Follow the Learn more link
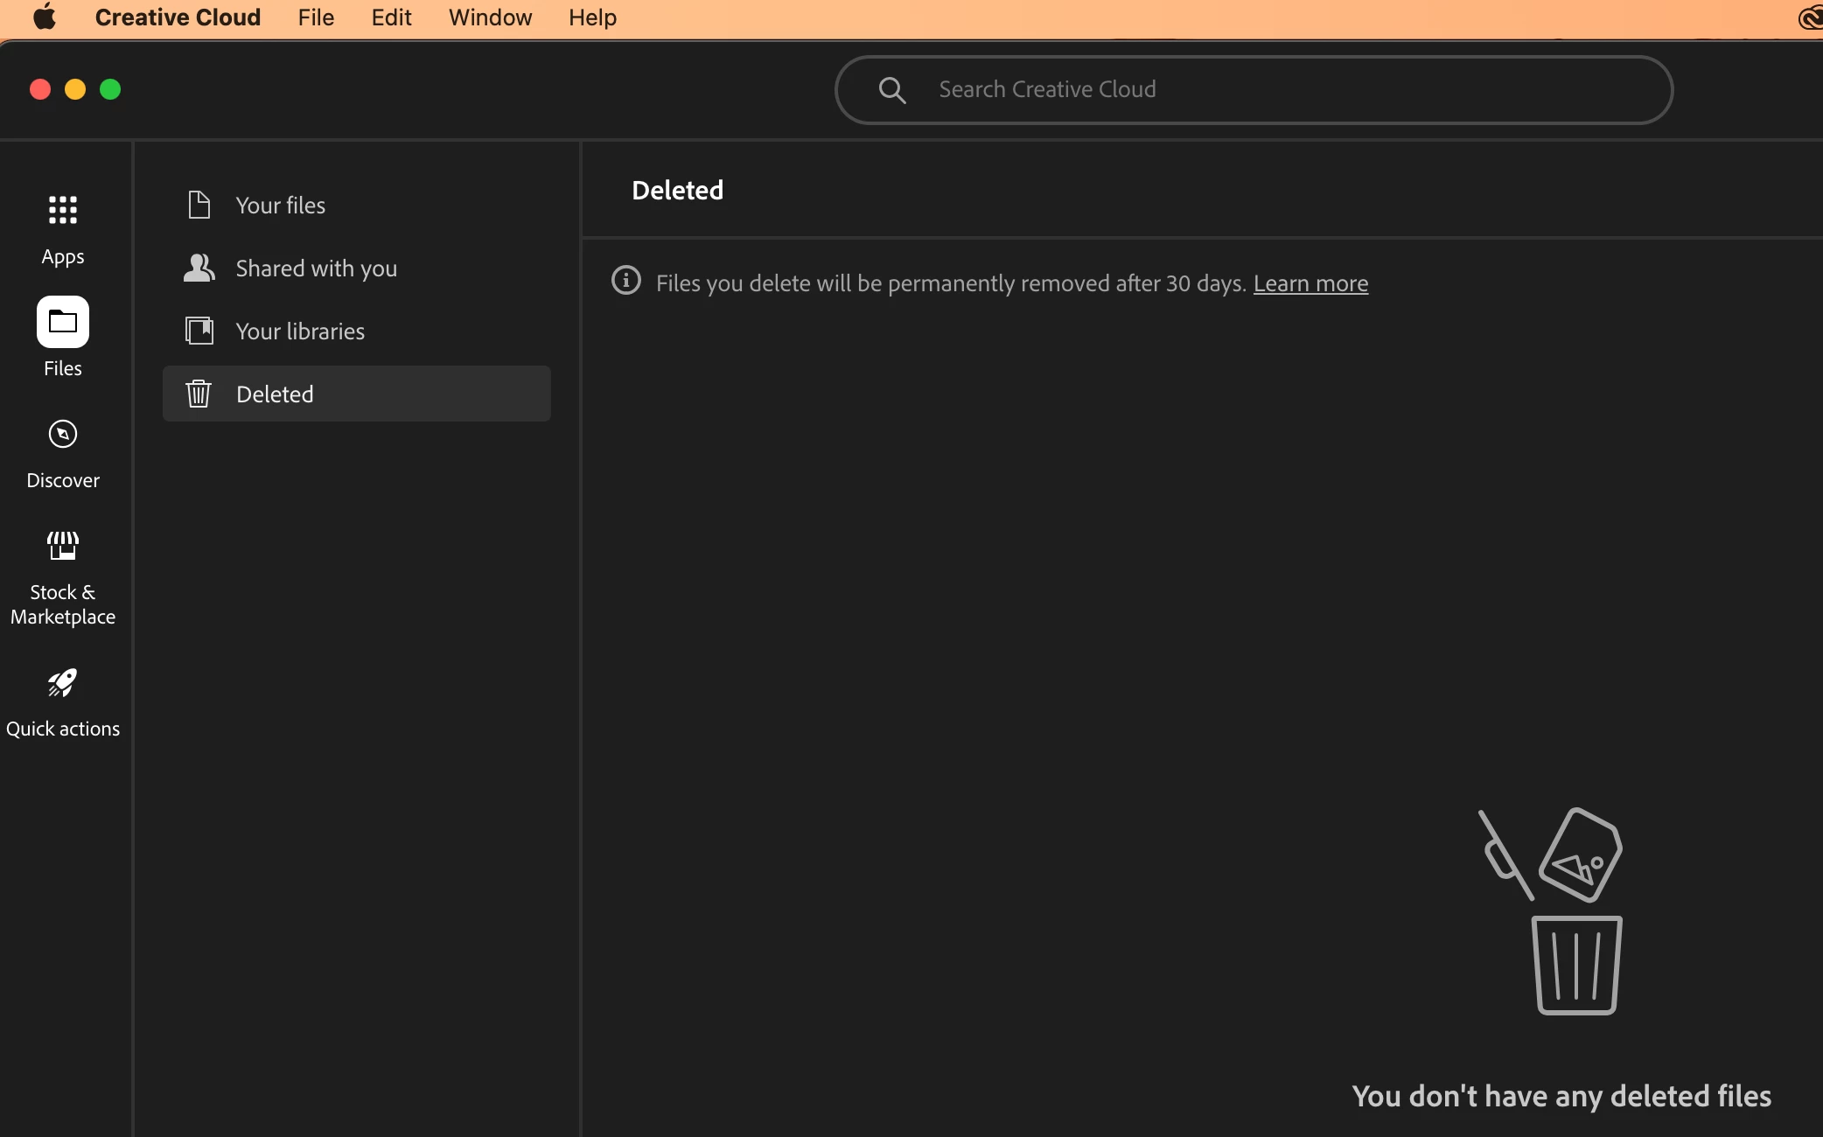The width and height of the screenshot is (1823, 1137). tap(1310, 283)
